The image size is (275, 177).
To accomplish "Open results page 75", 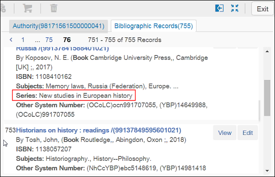I will coord(49,40).
